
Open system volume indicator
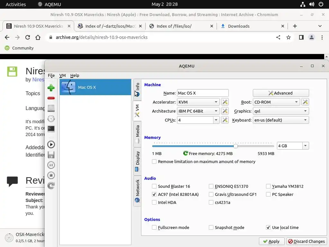(312, 4)
